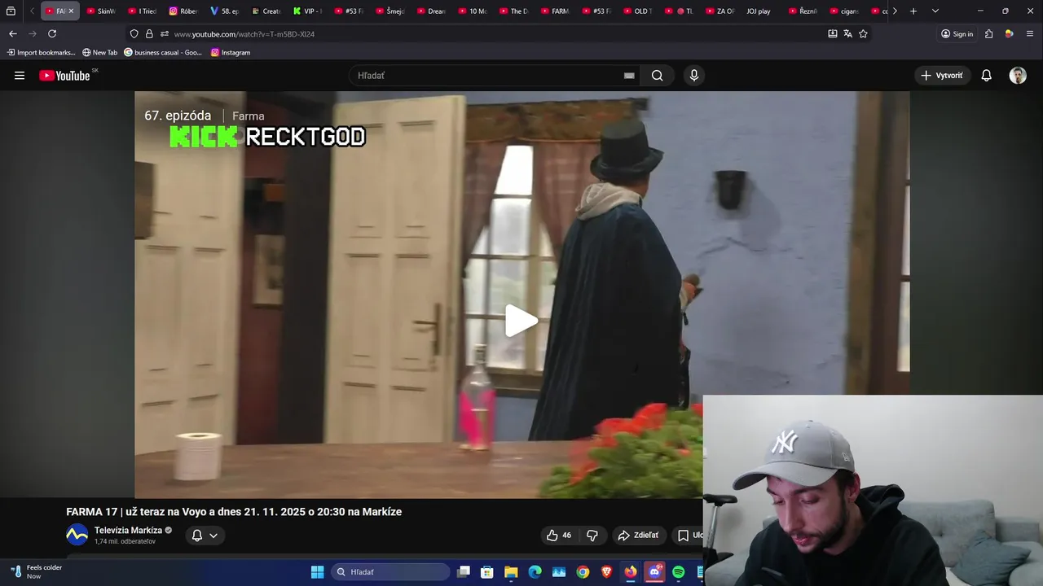
Task: Switch to the I Tried tab
Action: pyautogui.click(x=143, y=11)
